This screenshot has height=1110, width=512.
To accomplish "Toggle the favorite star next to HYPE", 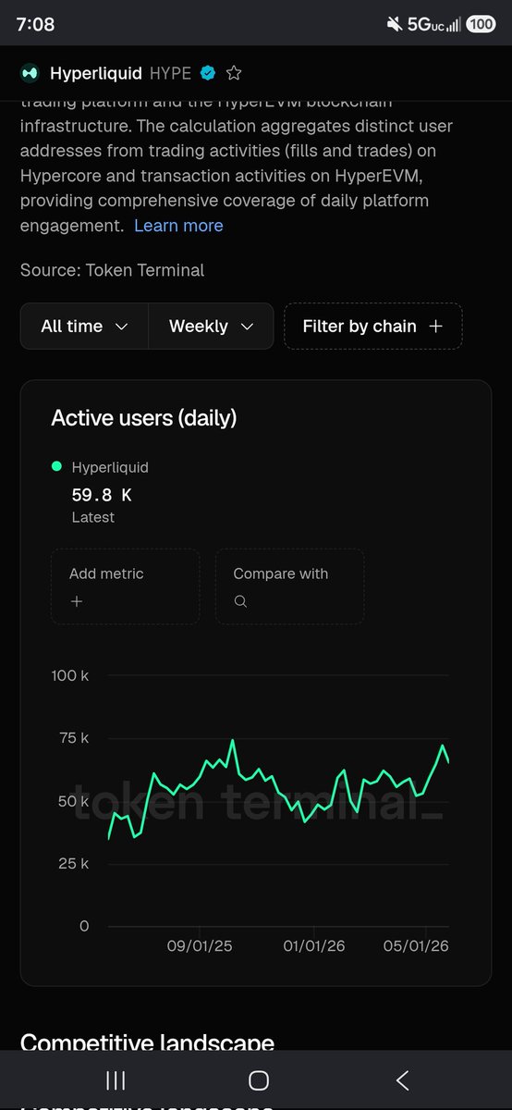I will (234, 72).
